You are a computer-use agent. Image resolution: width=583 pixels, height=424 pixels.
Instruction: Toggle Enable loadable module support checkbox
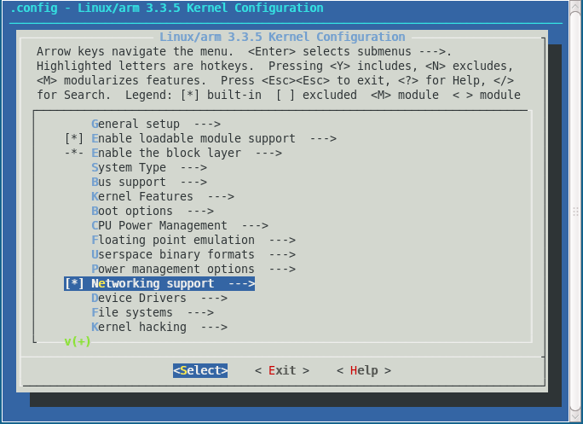[x=74, y=138]
